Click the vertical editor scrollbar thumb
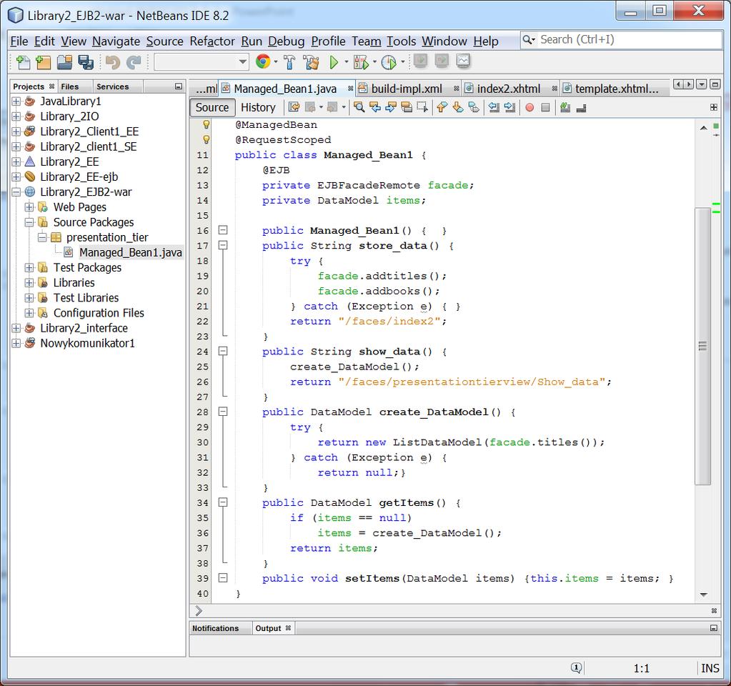 click(x=702, y=346)
